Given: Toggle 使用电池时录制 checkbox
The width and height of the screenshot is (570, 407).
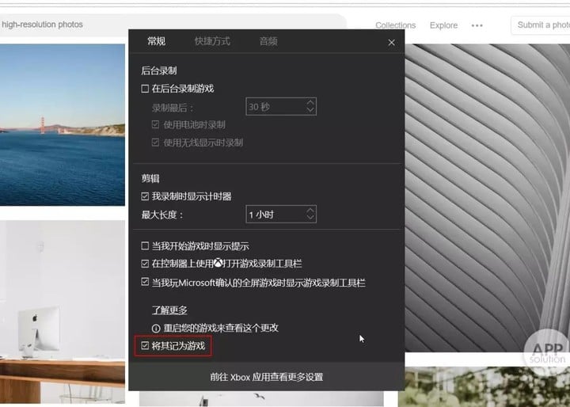Looking at the screenshot, I should 156,124.
